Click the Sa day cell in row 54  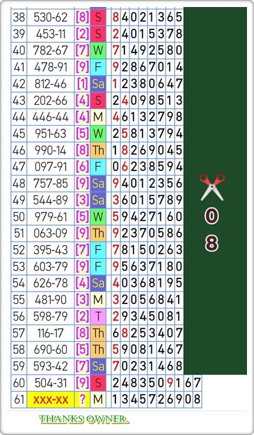click(98, 283)
